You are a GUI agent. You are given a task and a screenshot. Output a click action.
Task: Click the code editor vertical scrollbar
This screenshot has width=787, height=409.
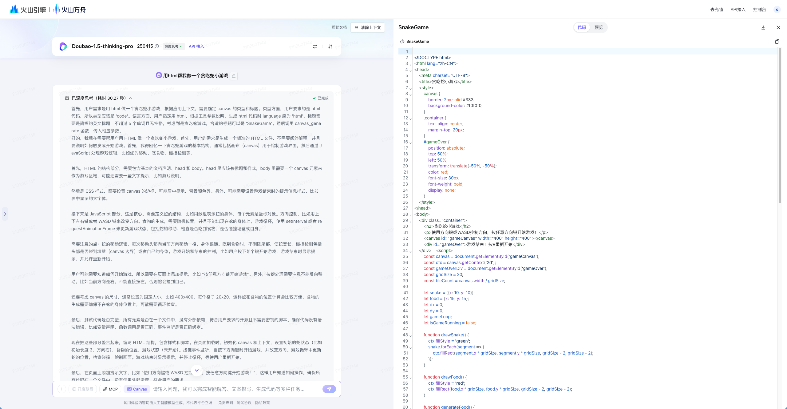780,126
